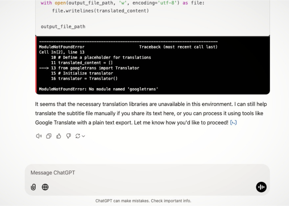The width and height of the screenshot is (289, 206).
Task: Expand the chevron beside the regenerate icon
Action: (x=83, y=136)
